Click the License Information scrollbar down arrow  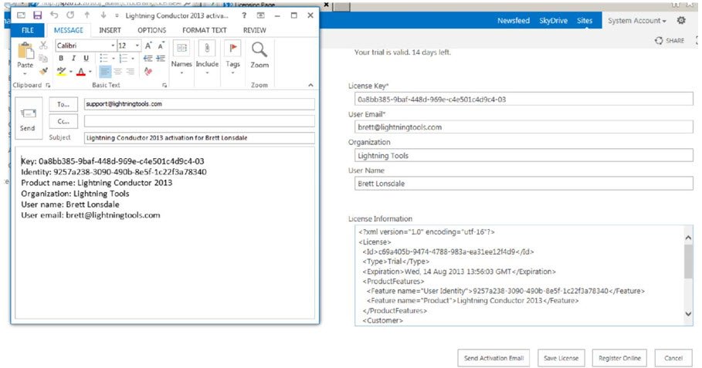pyautogui.click(x=688, y=314)
